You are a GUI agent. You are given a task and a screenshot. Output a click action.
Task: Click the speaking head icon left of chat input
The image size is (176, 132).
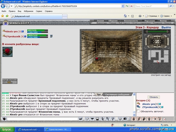[x=4, y=119]
